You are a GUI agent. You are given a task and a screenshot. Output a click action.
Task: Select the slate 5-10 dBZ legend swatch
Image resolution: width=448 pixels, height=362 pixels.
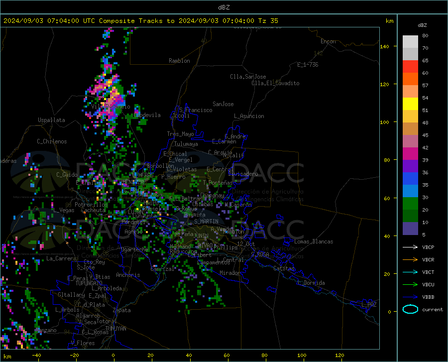coord(410,229)
